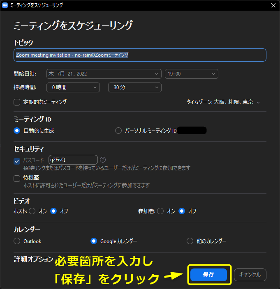Click the 保存 button
Image resolution: width=280 pixels, height=289 pixels.
click(x=208, y=275)
